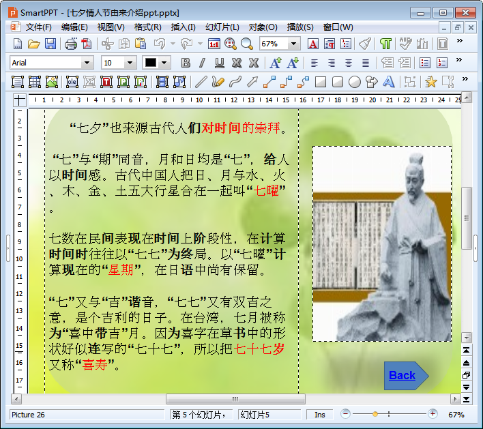Open a file with the folder icon
Viewport: 483px width, 429px height.
point(33,44)
